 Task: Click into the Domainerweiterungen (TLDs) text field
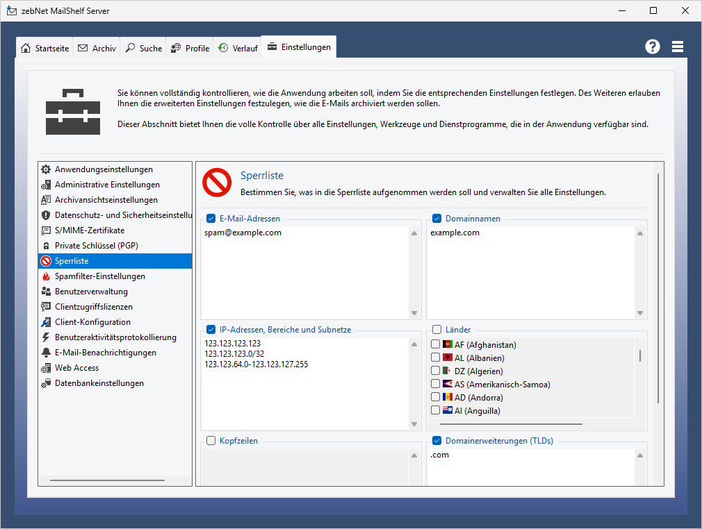[528, 469]
